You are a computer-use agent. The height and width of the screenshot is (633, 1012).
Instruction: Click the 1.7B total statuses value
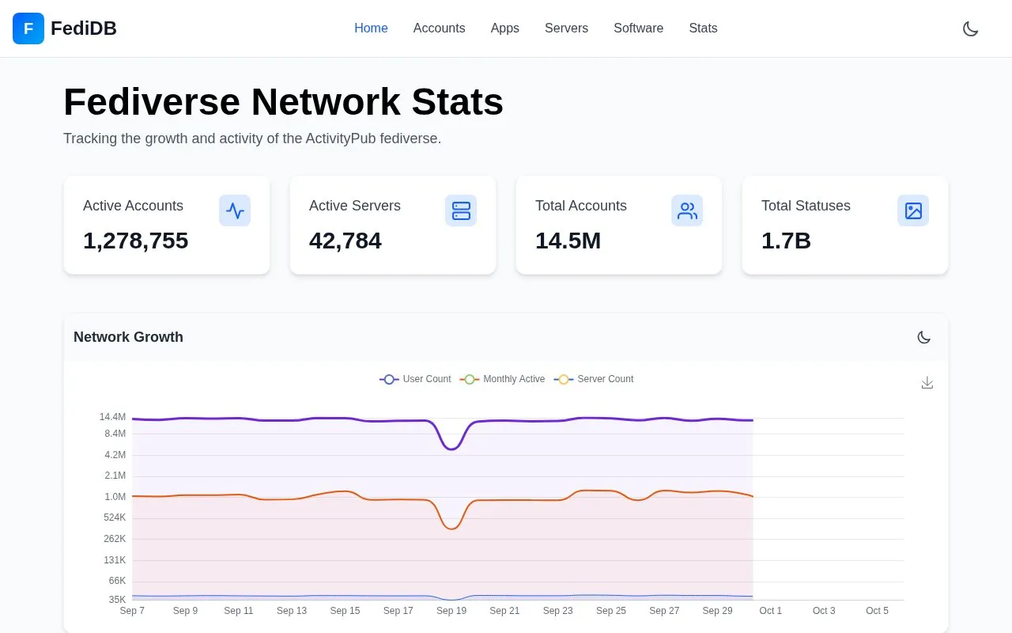coord(786,241)
